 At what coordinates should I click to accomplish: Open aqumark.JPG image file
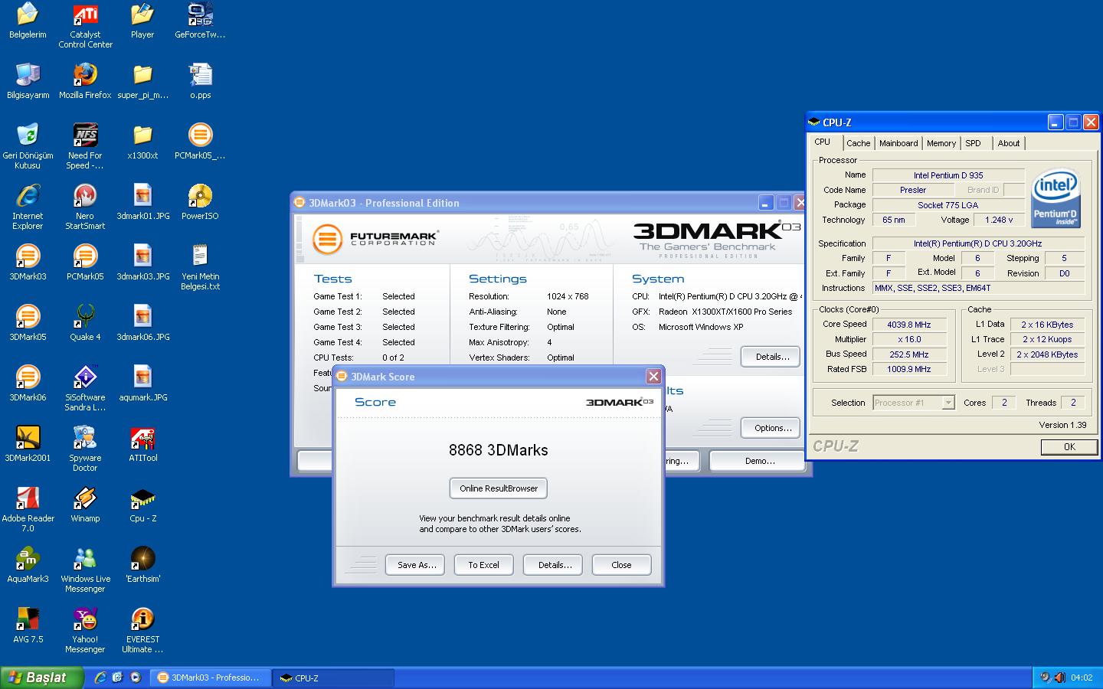[x=142, y=384]
